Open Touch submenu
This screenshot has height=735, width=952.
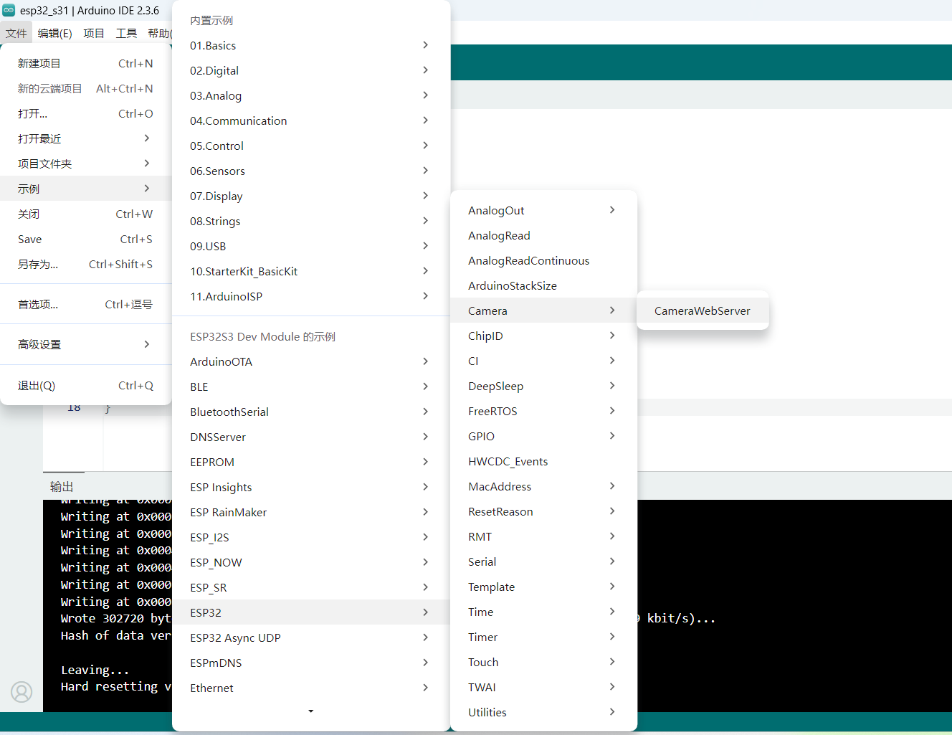coord(543,662)
